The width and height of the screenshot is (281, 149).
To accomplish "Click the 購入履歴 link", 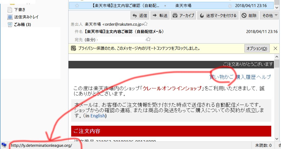I will click(x=246, y=77).
